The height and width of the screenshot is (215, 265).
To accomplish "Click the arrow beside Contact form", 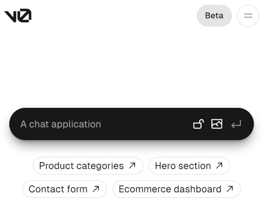I will [96, 189].
